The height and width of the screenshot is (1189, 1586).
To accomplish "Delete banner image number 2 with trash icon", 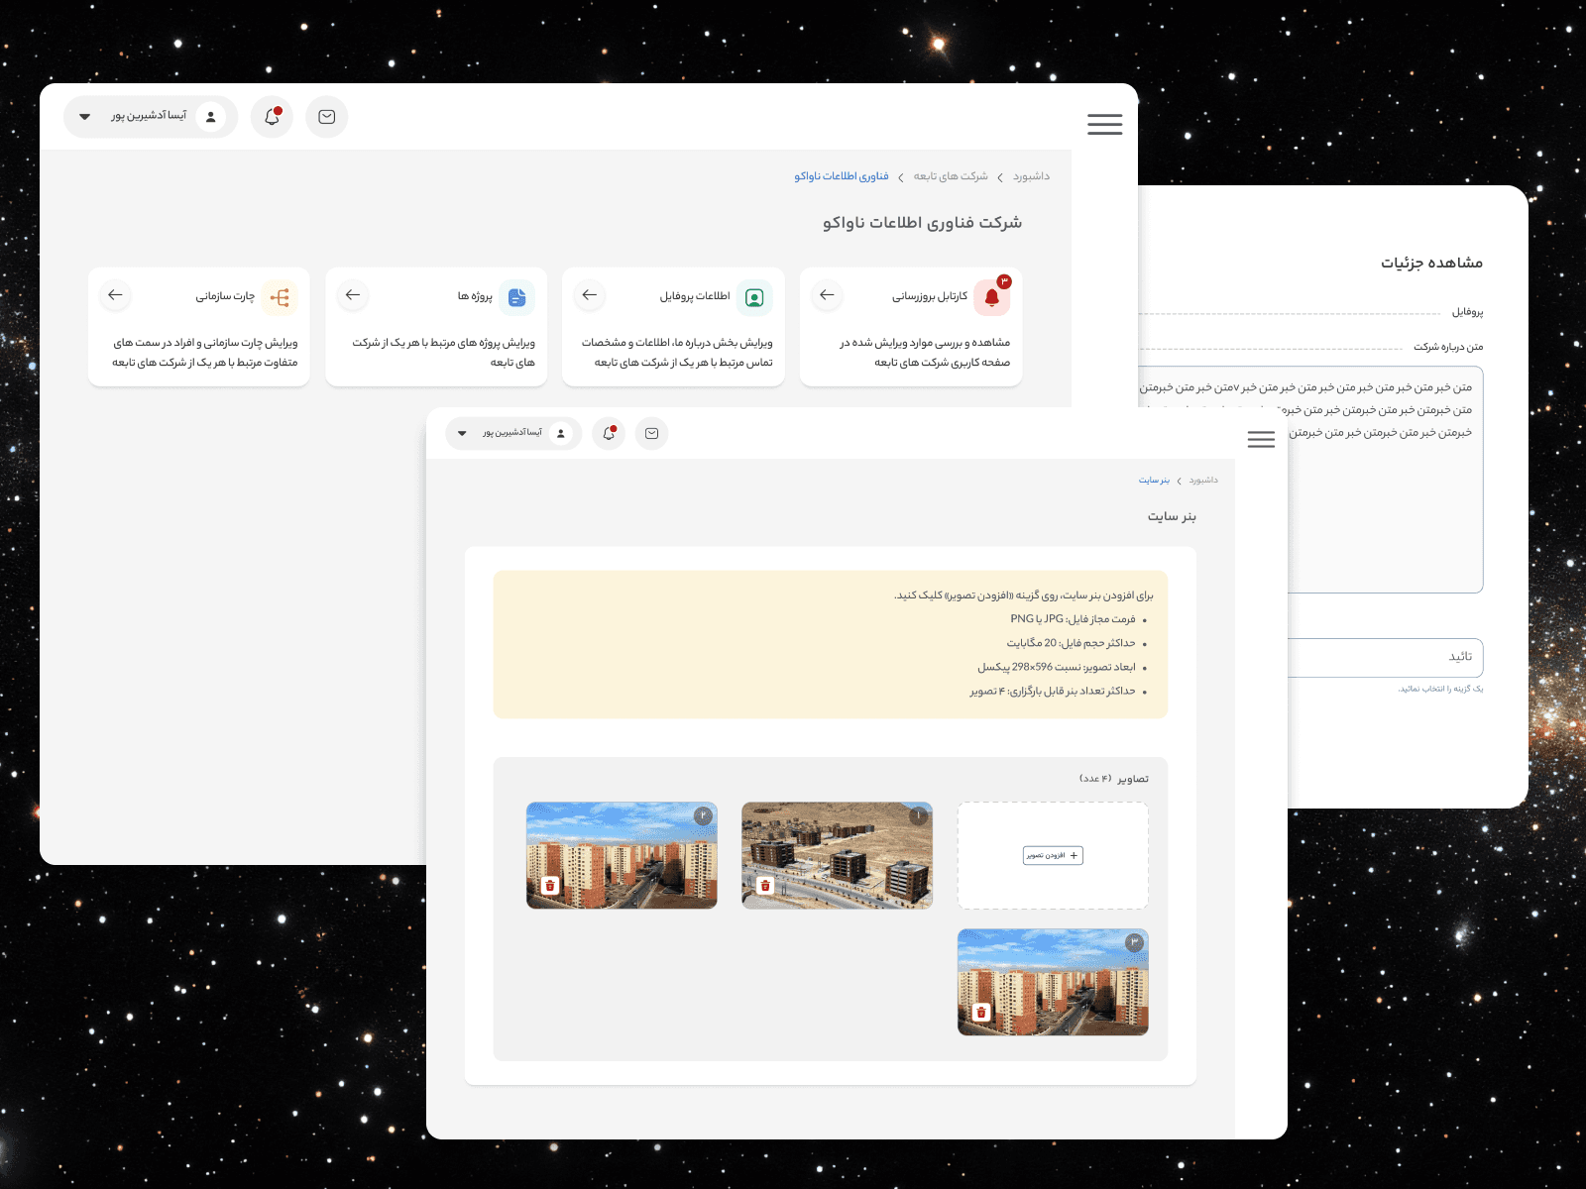I will point(551,886).
